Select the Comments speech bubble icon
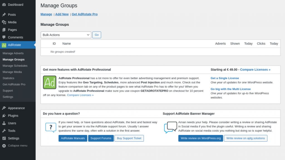Viewport: 285px width, 160px height. click(x=4, y=37)
